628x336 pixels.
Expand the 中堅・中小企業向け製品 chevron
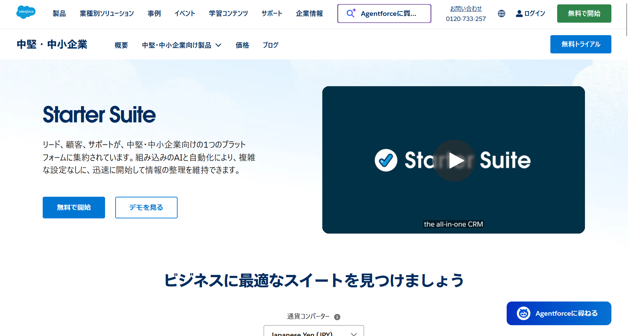coord(219,45)
